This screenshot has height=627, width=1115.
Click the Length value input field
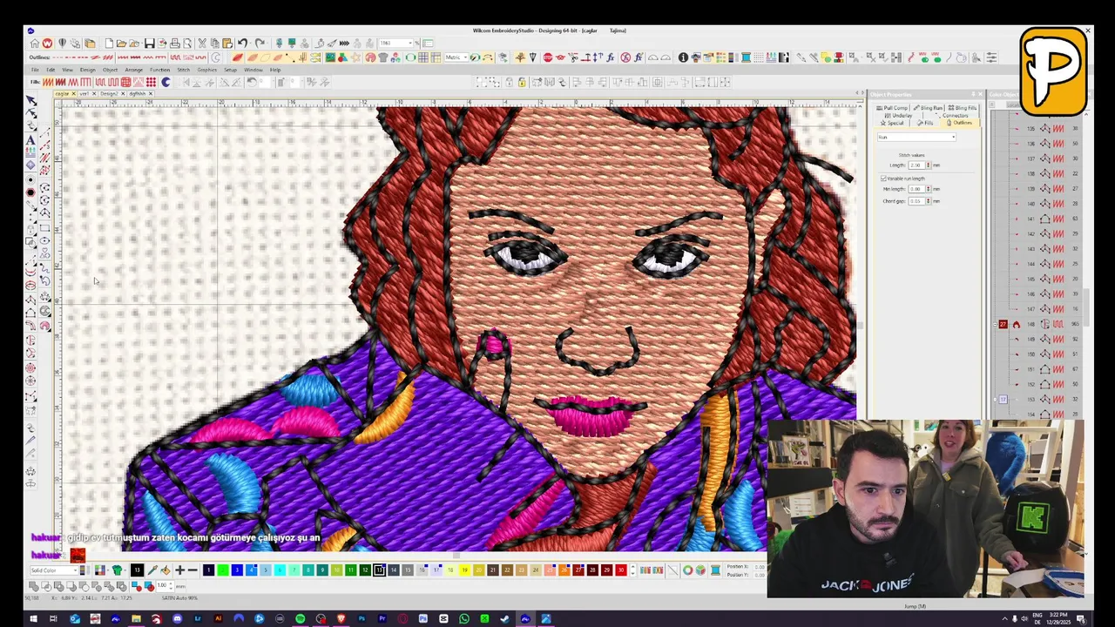916,165
